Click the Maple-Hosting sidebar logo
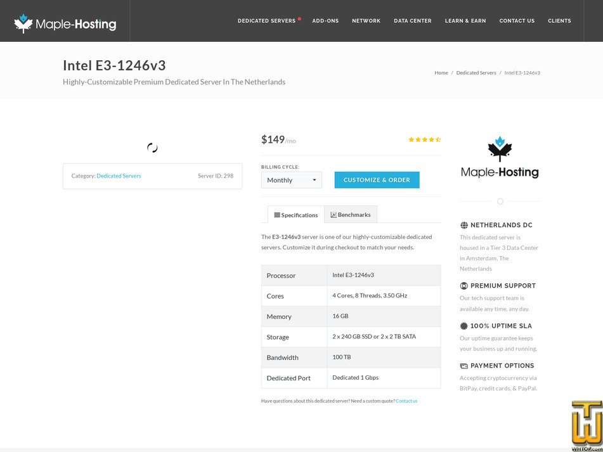The height and width of the screenshot is (452, 603). pos(500,157)
